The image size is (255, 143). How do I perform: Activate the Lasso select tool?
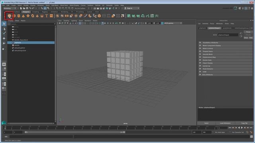tap(4, 29)
